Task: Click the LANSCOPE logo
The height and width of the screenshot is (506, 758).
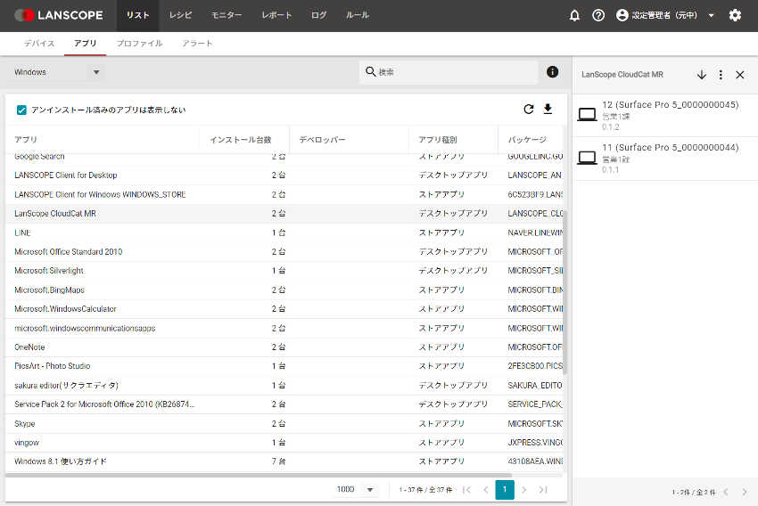Action: click(59, 15)
